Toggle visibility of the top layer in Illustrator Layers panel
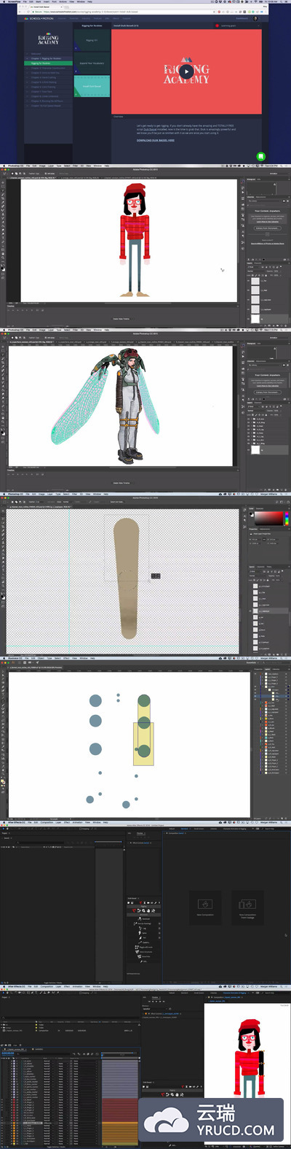Image resolution: width=291 pixels, height=1149 pixels. tap(255, 674)
